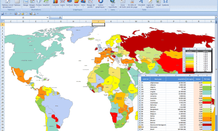Image resolution: width=218 pixels, height=131 pixels.
Task: Open the Graphiques dialog launcher
Action: pos(106,10)
